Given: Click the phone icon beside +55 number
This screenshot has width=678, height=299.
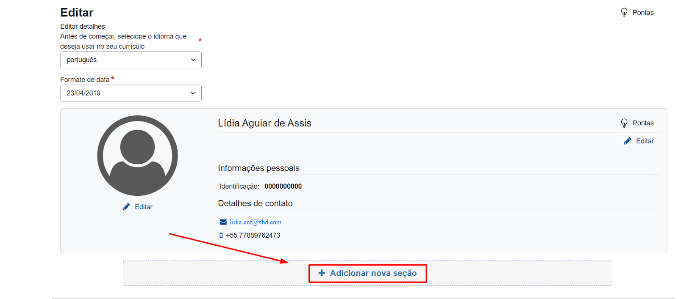Looking at the screenshot, I should (x=221, y=235).
